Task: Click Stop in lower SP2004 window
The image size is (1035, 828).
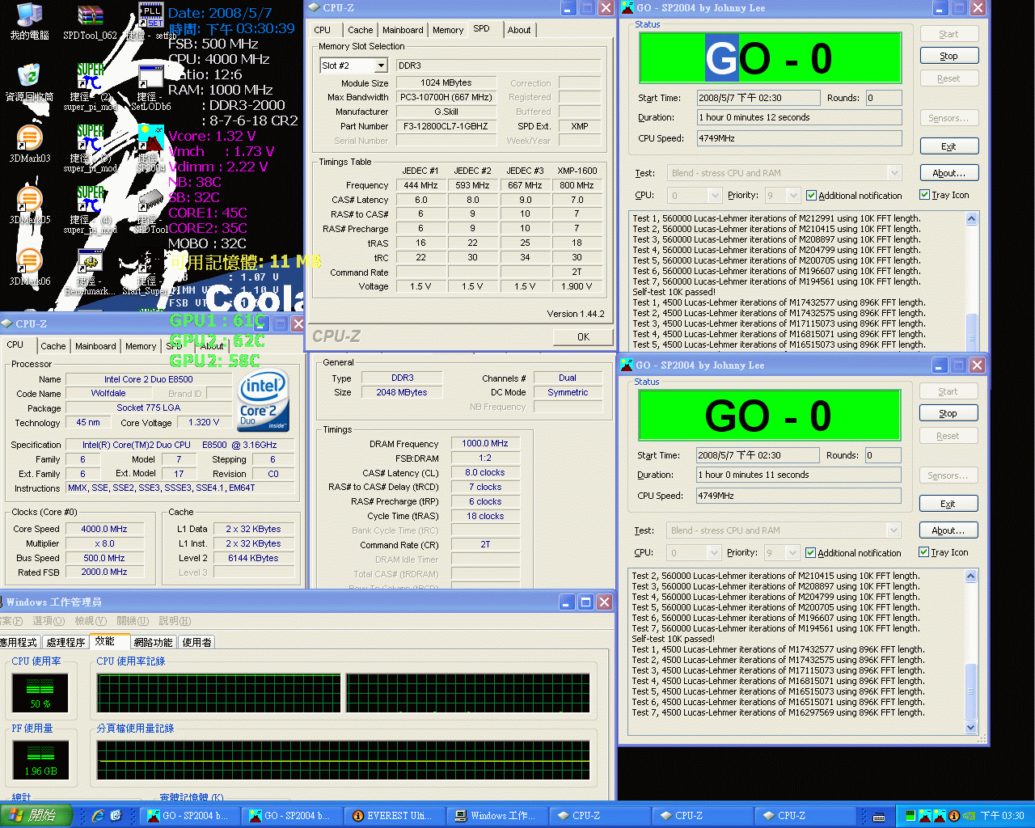Action: 948,413
